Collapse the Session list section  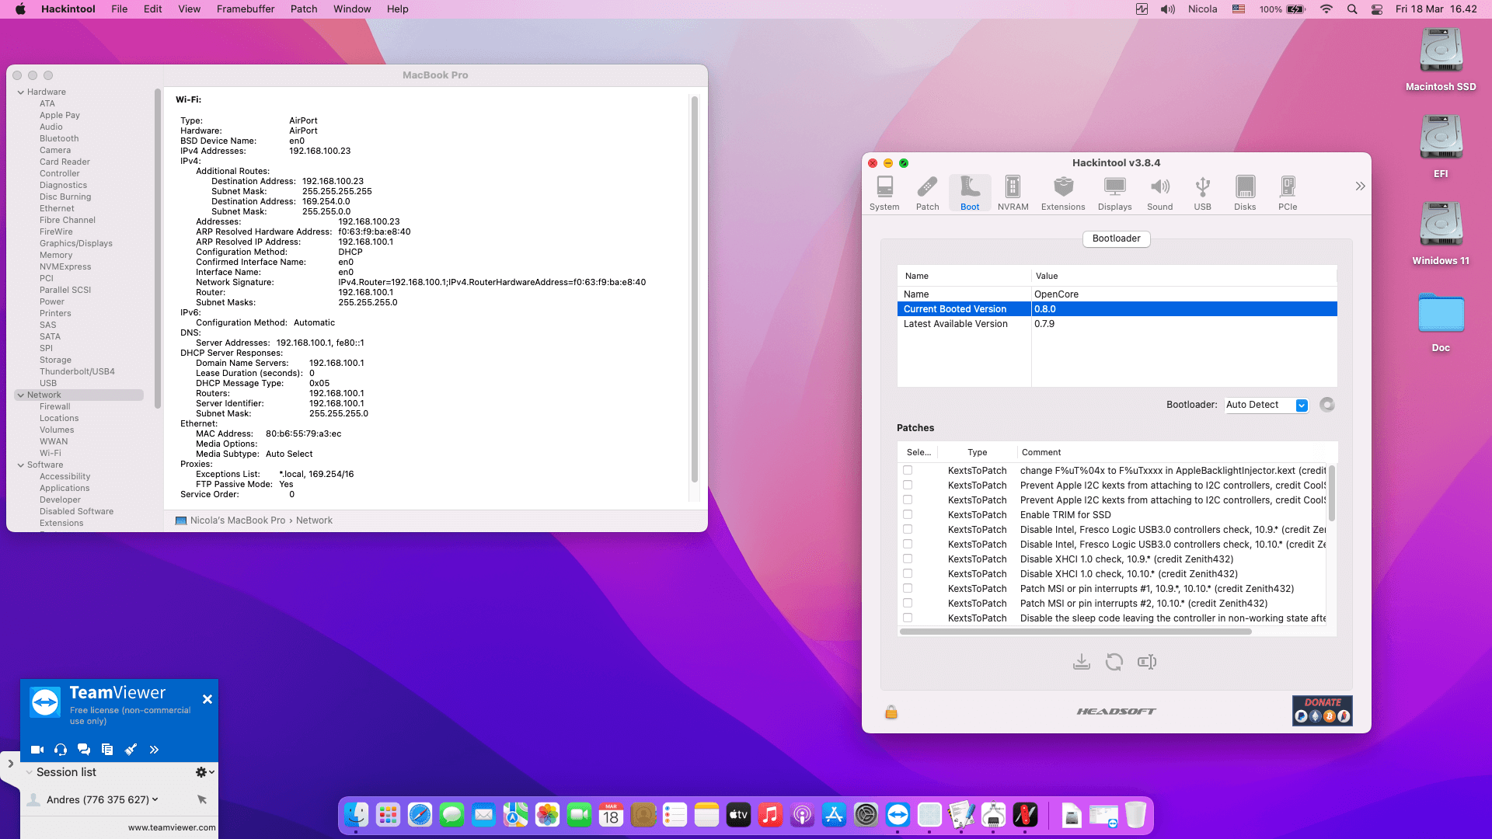coord(29,772)
